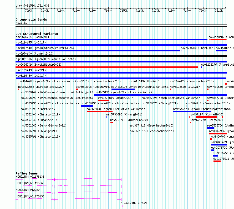Image resolution: width=234 pixels, height=209 pixels.
Task: Select the esv3576755 variant label
Action: (x=222, y=148)
